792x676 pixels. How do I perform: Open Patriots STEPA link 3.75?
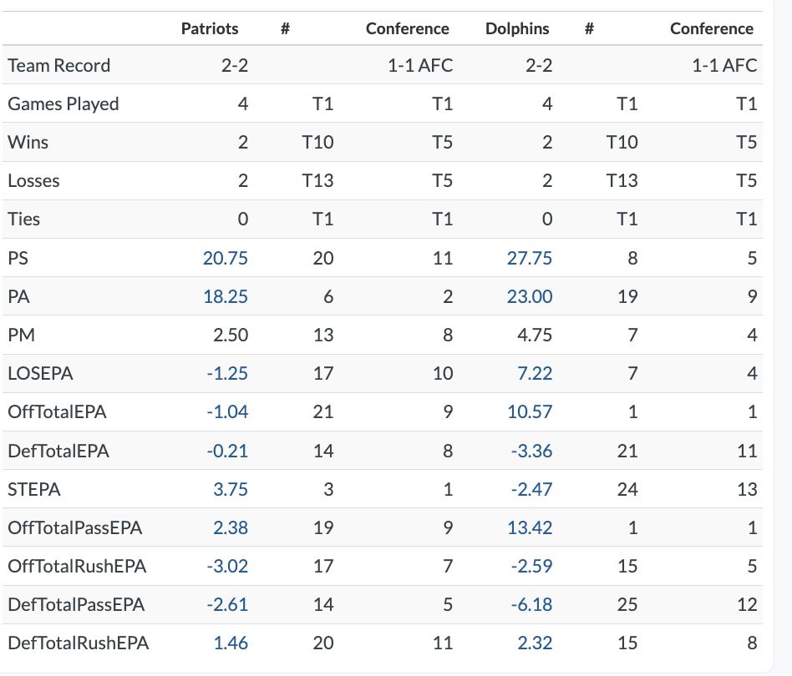[231, 489]
